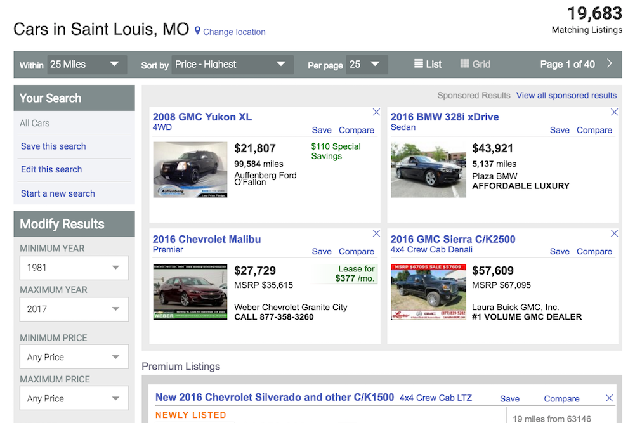The height and width of the screenshot is (423, 635).
Task: Dismiss the 2008 GMC Yukon XL listing
Action: [376, 112]
